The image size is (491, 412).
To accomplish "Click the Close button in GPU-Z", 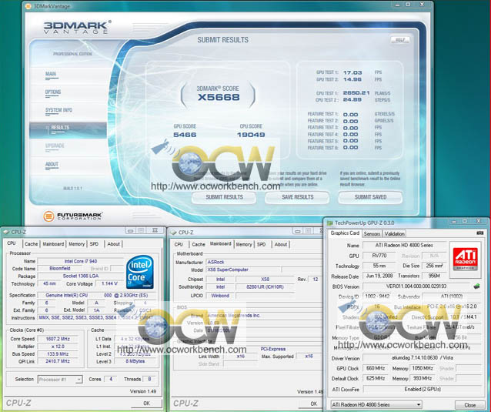I will tap(469, 405).
